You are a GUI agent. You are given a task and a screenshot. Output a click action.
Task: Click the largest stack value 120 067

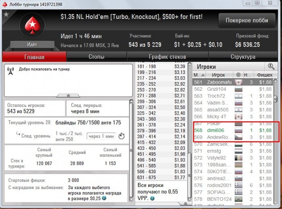click(44, 164)
